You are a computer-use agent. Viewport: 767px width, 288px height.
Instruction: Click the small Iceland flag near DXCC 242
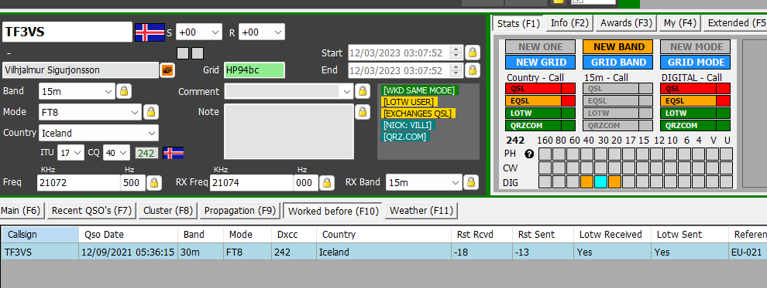point(174,153)
